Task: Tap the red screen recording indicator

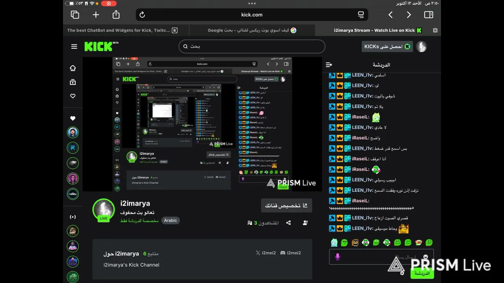Action: coord(109,3)
